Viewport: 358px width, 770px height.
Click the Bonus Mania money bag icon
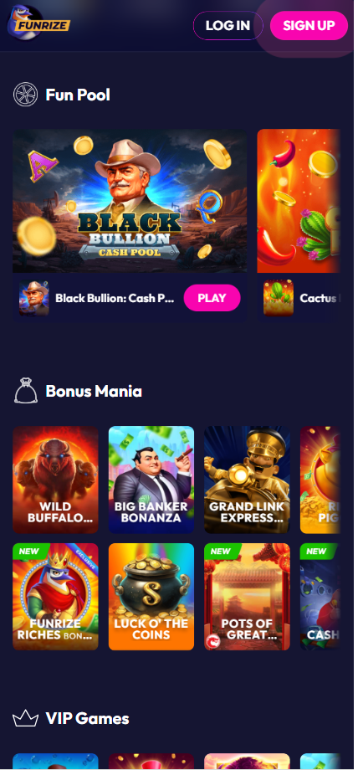[26, 391]
